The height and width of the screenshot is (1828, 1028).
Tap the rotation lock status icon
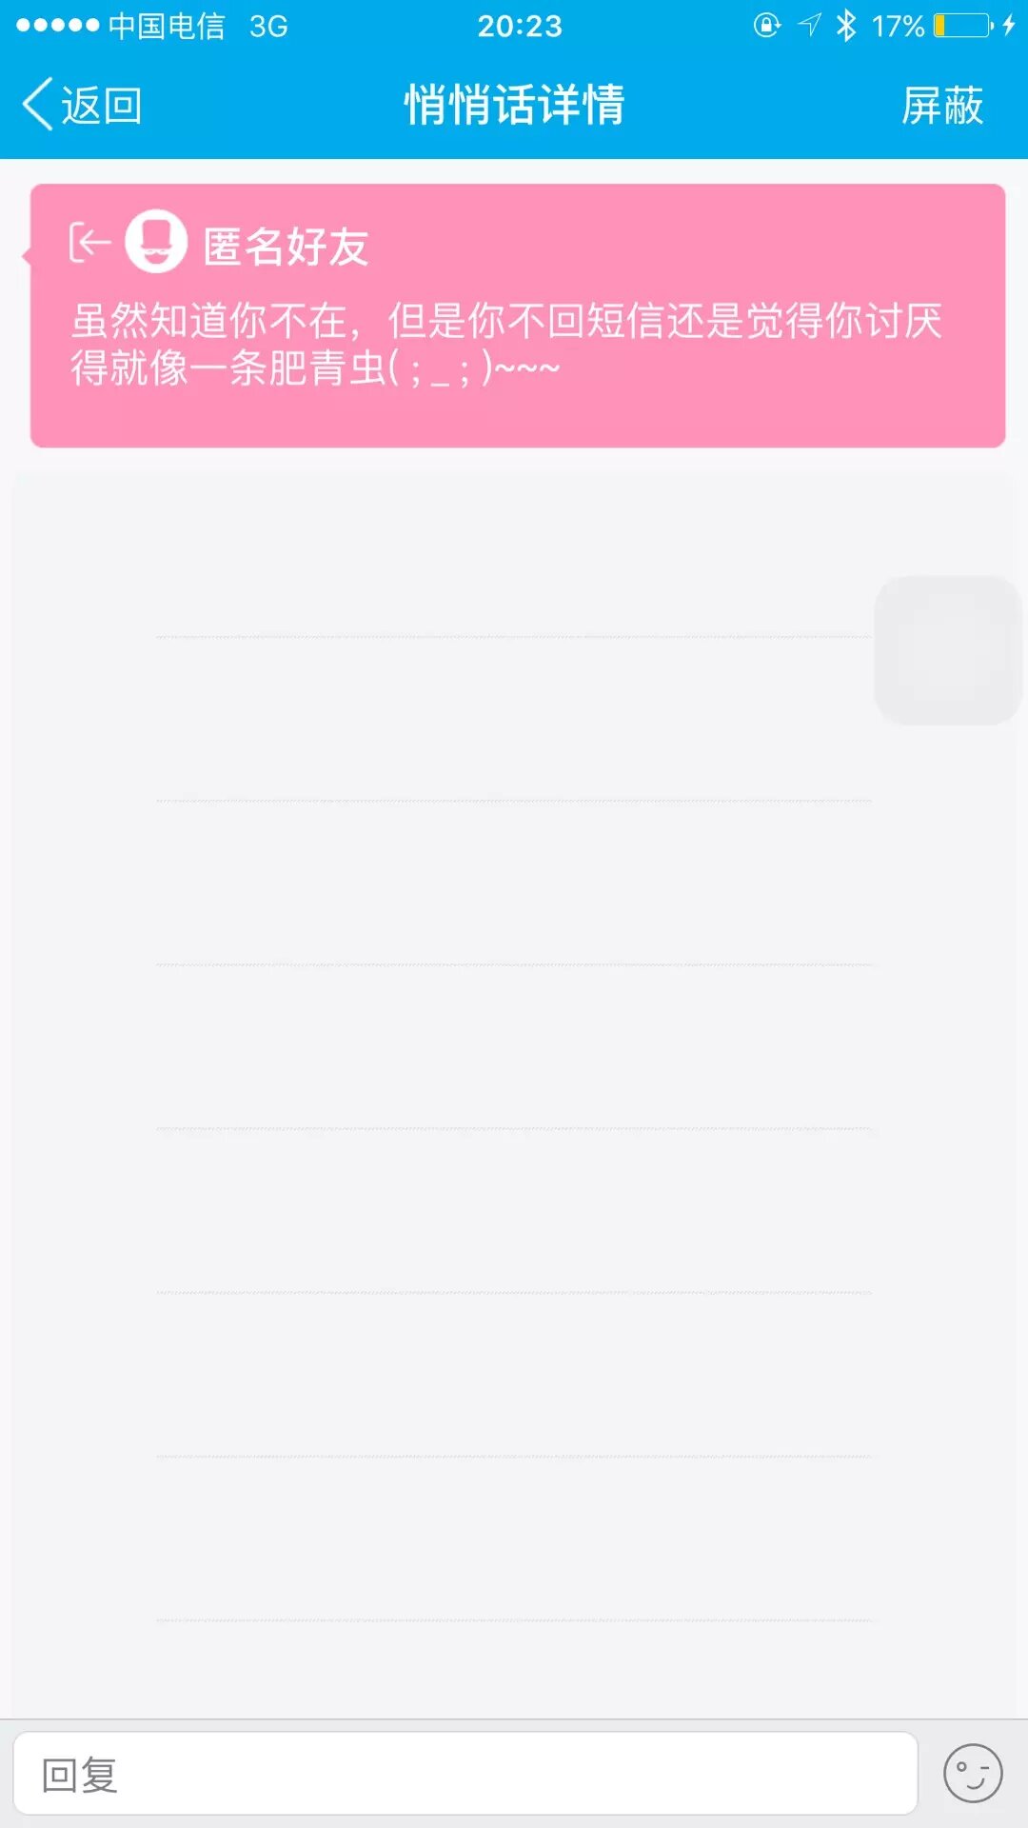coord(766,26)
